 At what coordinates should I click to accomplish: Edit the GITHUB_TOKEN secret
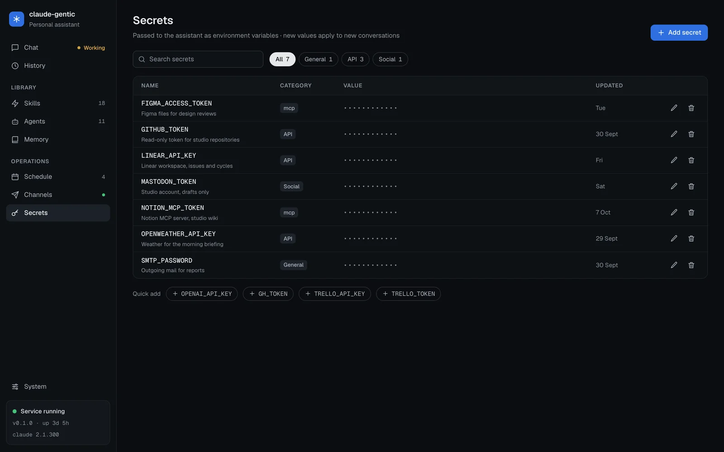click(x=674, y=134)
